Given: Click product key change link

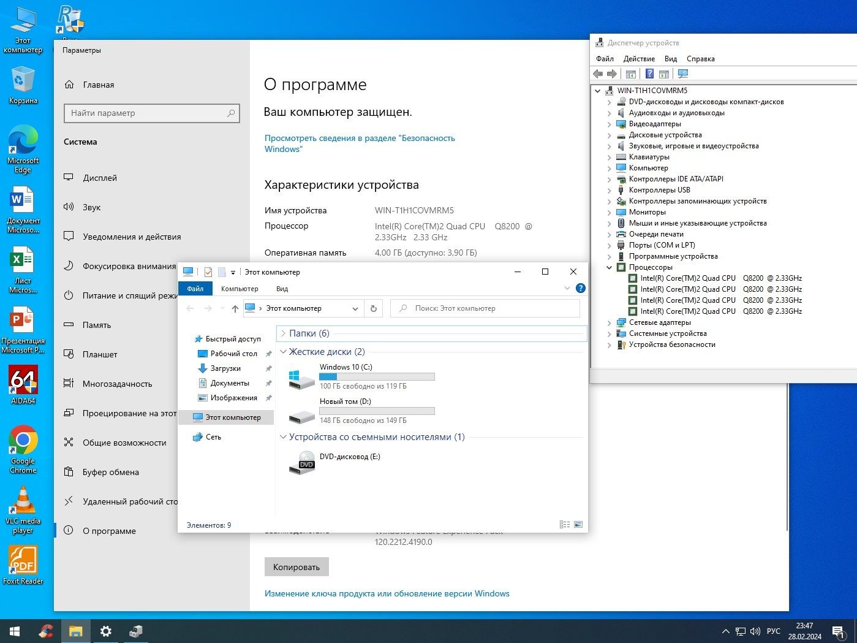Looking at the screenshot, I should (387, 593).
